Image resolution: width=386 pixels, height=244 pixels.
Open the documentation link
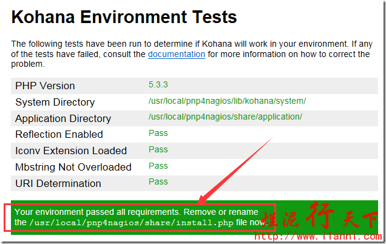(176, 54)
